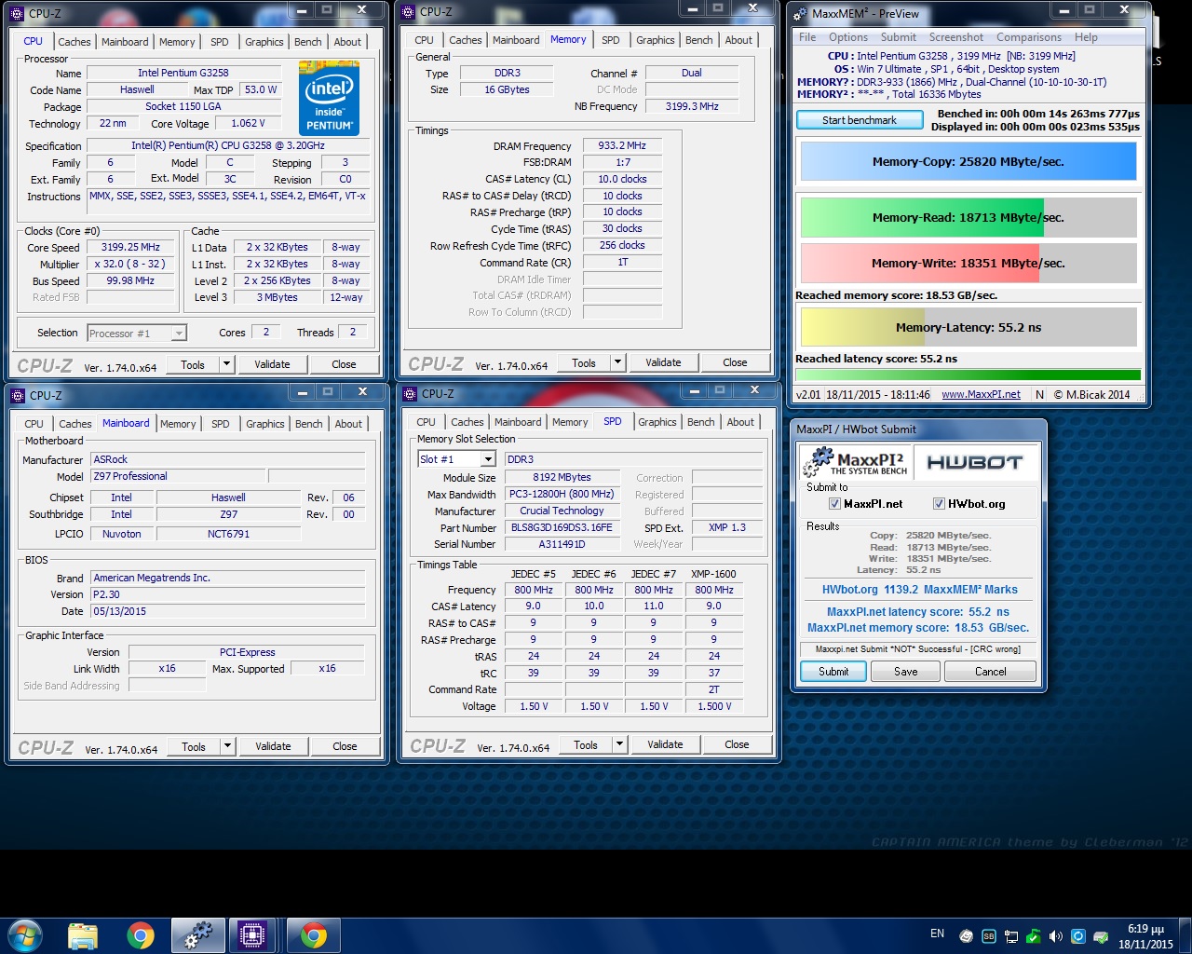
Task: Click the 'BLS8G3D169DS3.16FE' part number field
Action: click(x=562, y=527)
